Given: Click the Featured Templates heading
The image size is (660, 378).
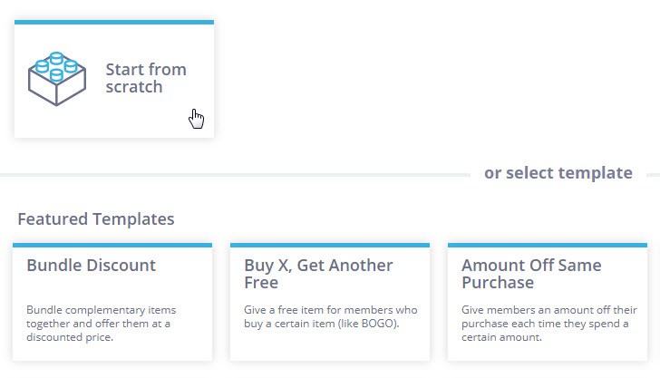Looking at the screenshot, I should click(x=96, y=218).
